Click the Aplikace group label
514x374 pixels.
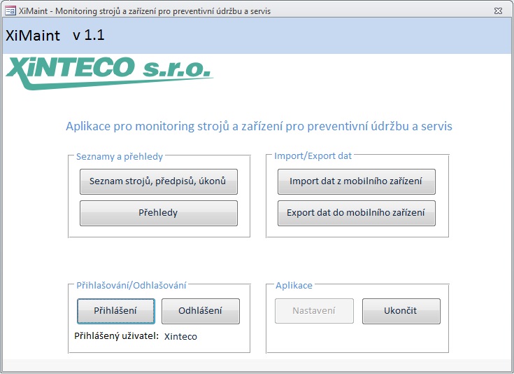[294, 286]
